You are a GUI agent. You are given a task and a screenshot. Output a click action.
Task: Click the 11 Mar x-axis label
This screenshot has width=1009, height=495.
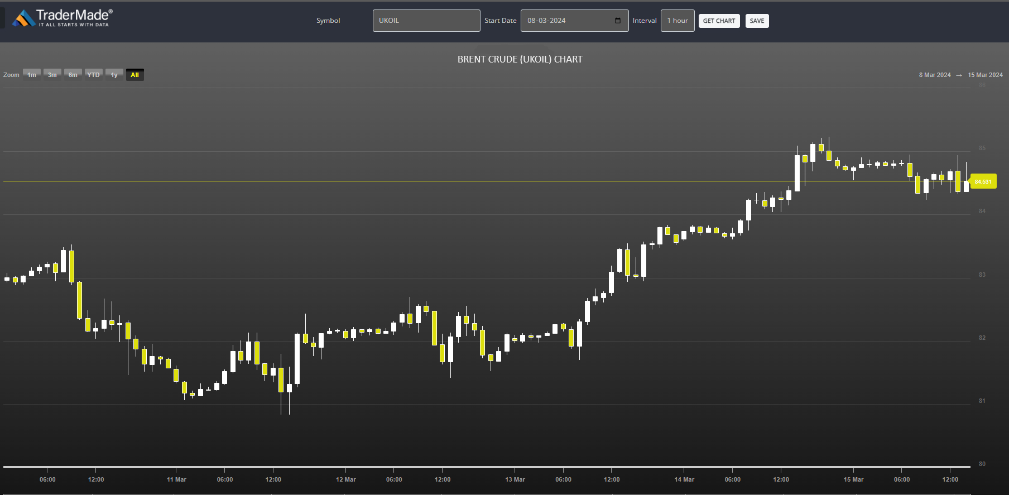pos(176,479)
